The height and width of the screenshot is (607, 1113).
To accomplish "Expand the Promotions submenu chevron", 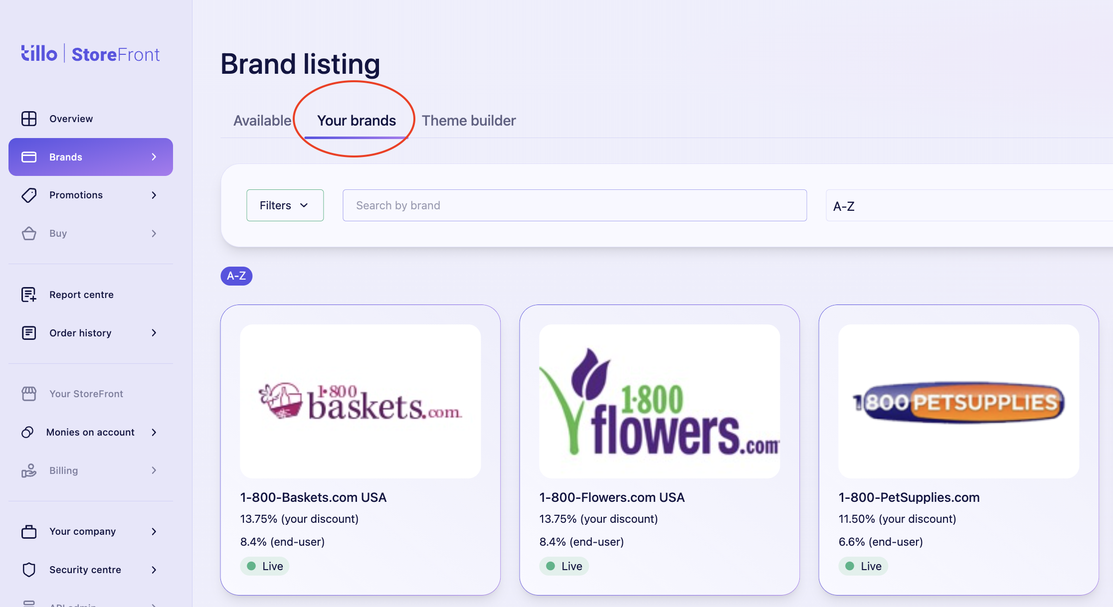I will 154,195.
